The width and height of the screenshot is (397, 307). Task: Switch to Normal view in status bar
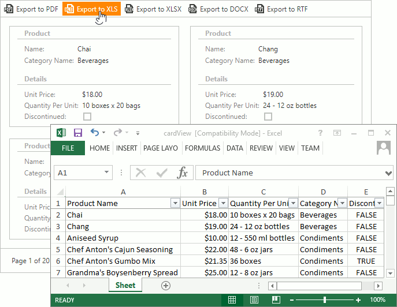(232, 300)
